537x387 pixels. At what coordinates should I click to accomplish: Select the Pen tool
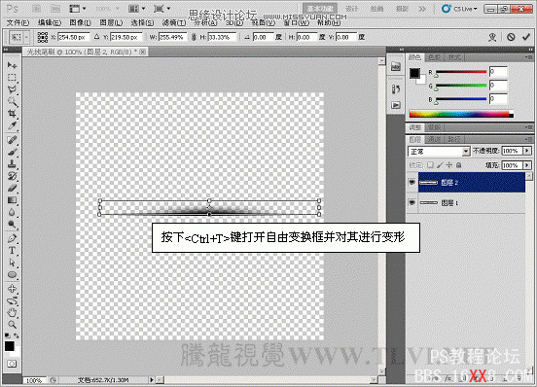tap(12, 238)
